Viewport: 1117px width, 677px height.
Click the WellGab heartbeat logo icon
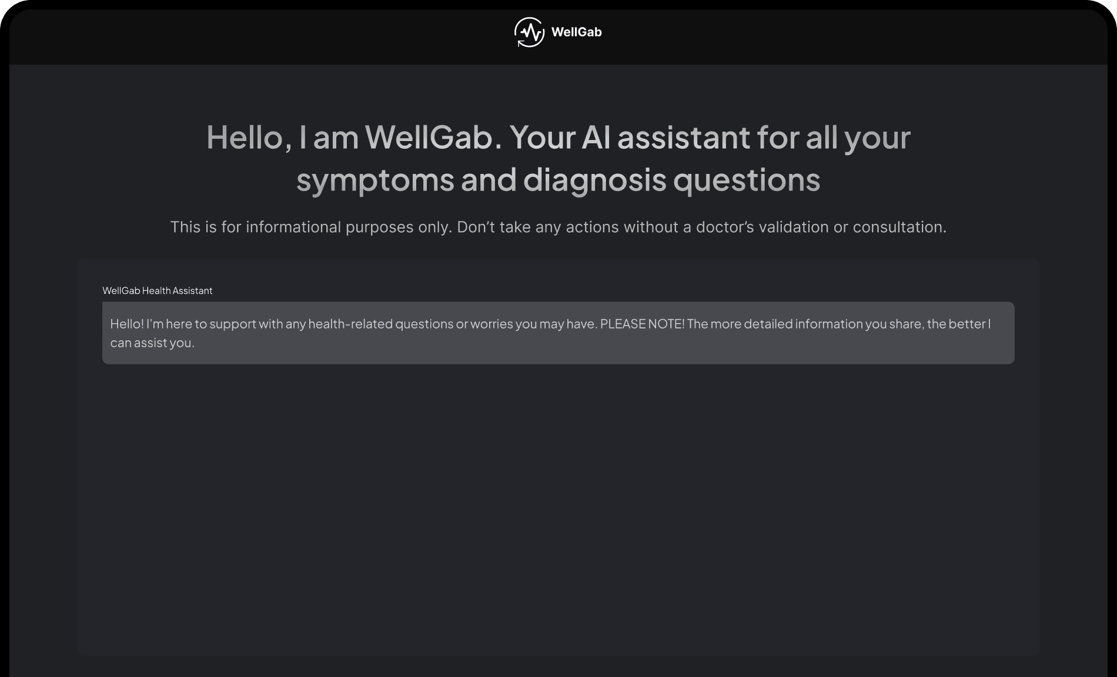click(x=529, y=32)
